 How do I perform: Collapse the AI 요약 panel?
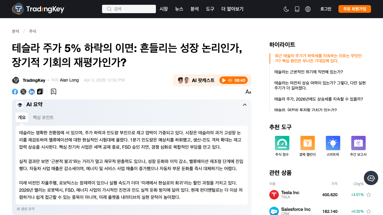coord(245,105)
